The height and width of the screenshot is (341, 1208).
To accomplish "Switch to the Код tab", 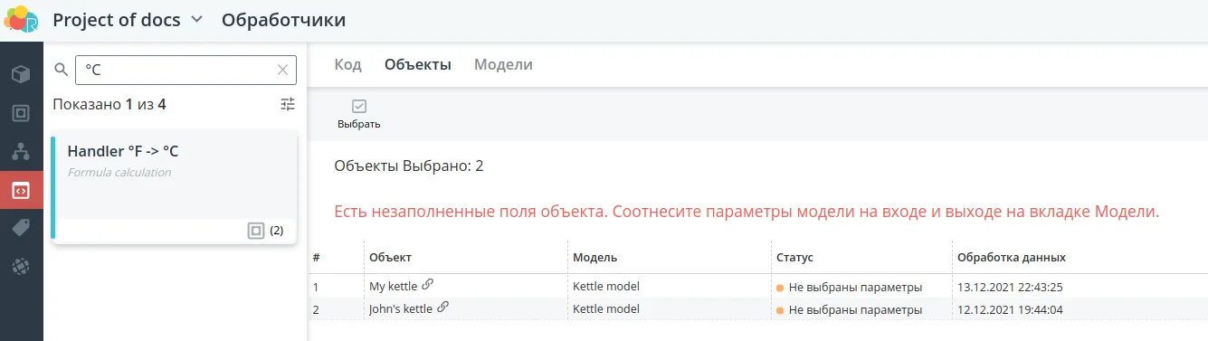I will click(x=348, y=64).
